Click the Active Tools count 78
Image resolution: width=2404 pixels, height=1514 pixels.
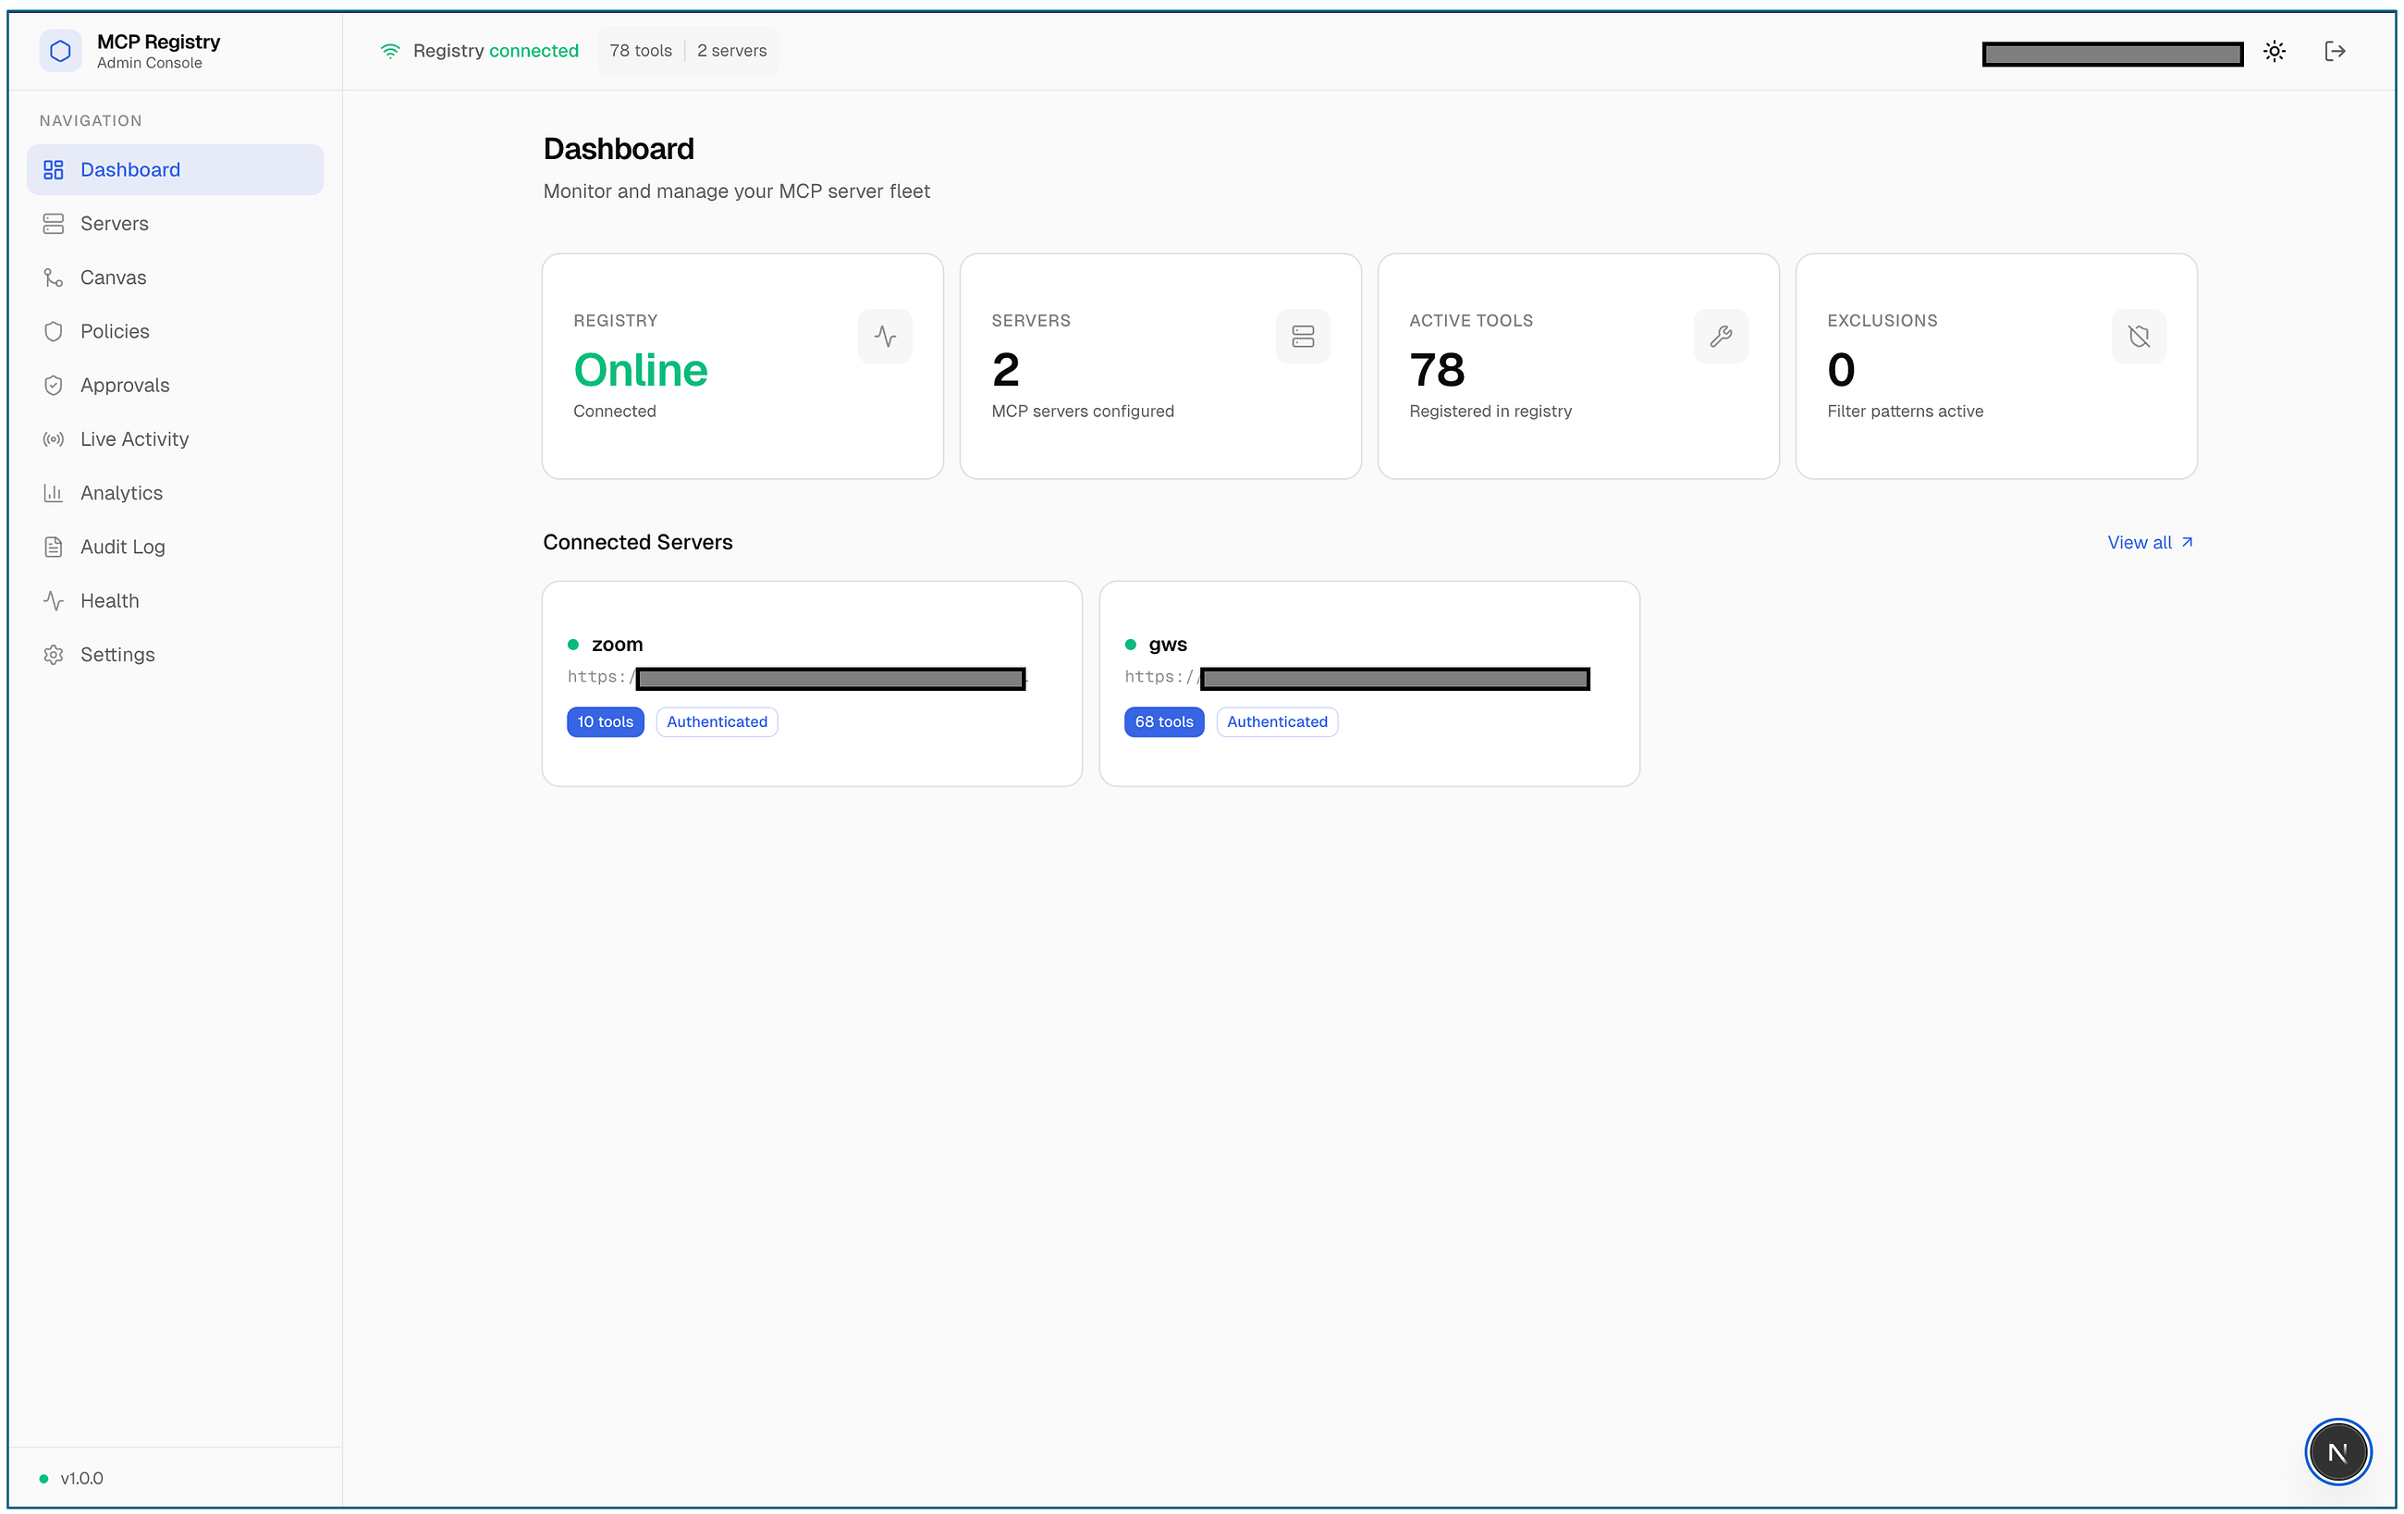(1438, 371)
